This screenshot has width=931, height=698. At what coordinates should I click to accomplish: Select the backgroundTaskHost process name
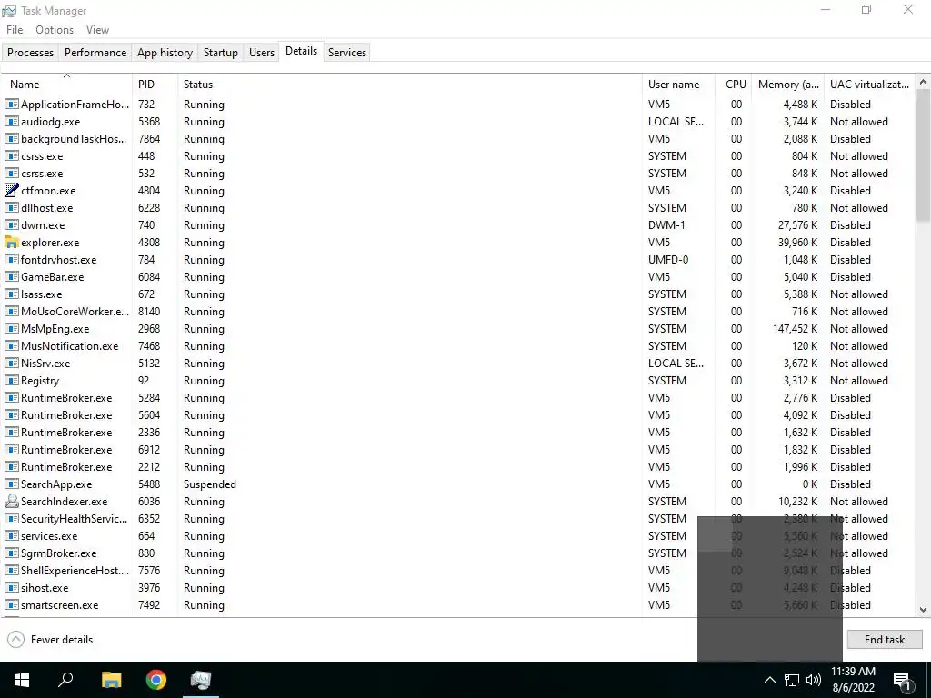[74, 139]
